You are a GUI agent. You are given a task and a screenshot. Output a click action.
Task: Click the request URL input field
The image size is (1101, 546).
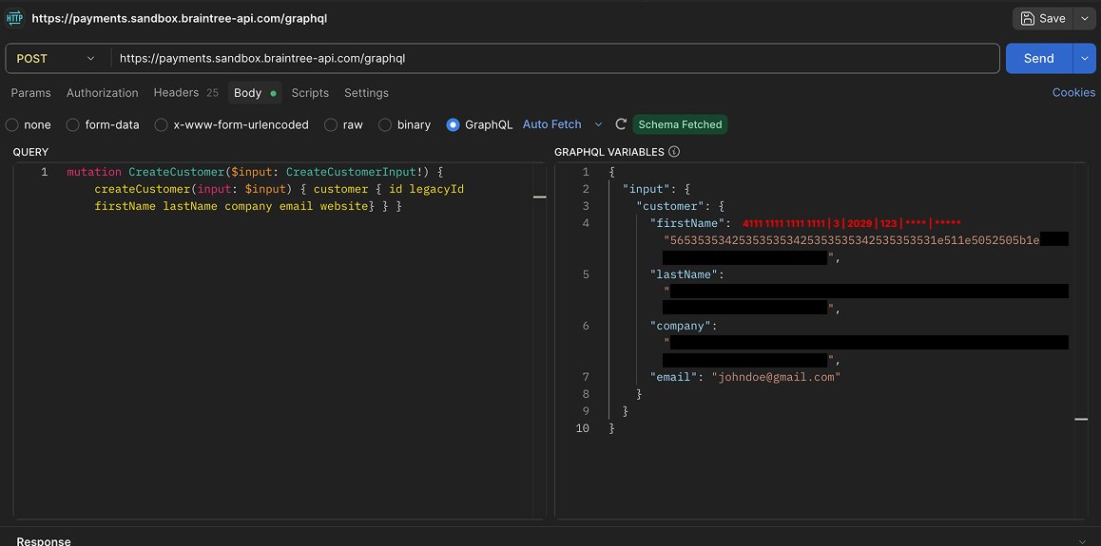(554, 58)
